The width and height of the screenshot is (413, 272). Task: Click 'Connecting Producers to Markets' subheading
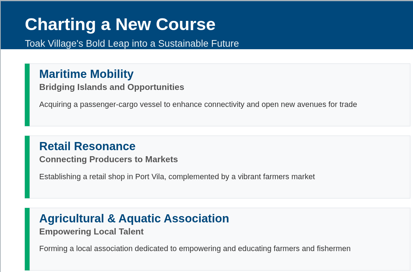(x=109, y=159)
